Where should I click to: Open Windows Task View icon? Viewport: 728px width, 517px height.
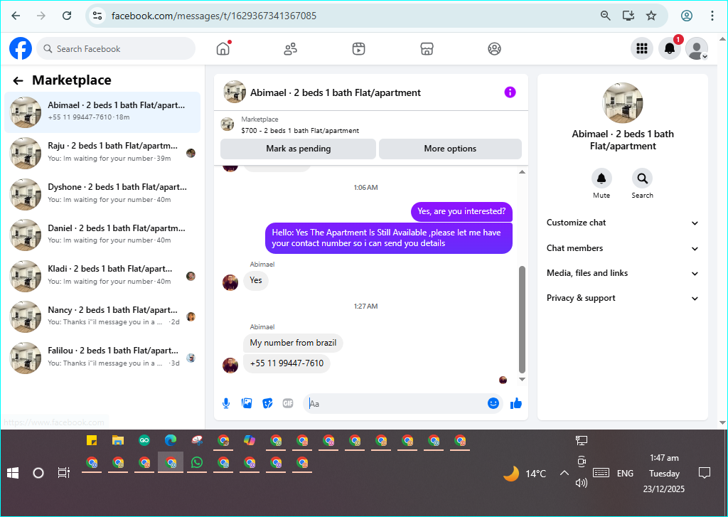(x=63, y=473)
